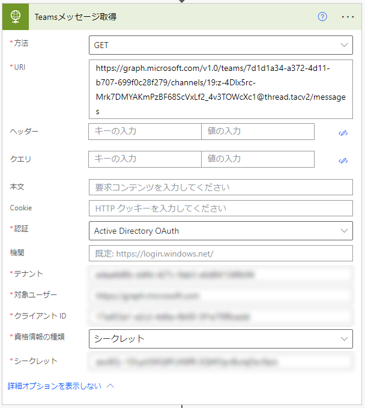Open help for Teams message action
This screenshot has width=365, height=408.
(322, 17)
